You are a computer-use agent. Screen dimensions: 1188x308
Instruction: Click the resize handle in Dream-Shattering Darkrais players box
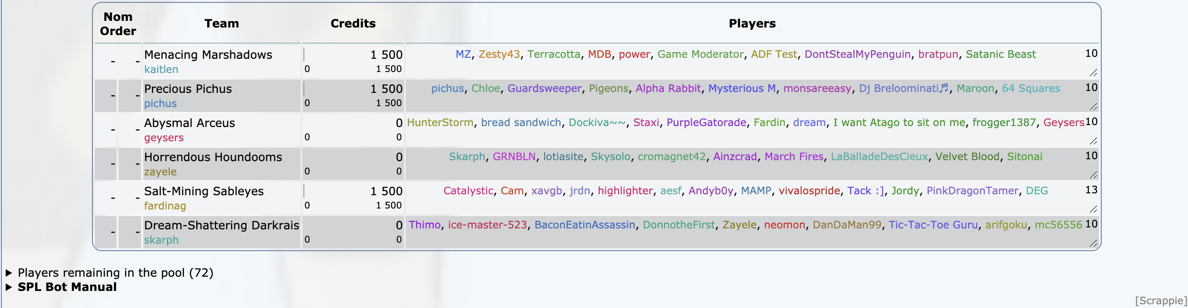pyautogui.click(x=1093, y=244)
